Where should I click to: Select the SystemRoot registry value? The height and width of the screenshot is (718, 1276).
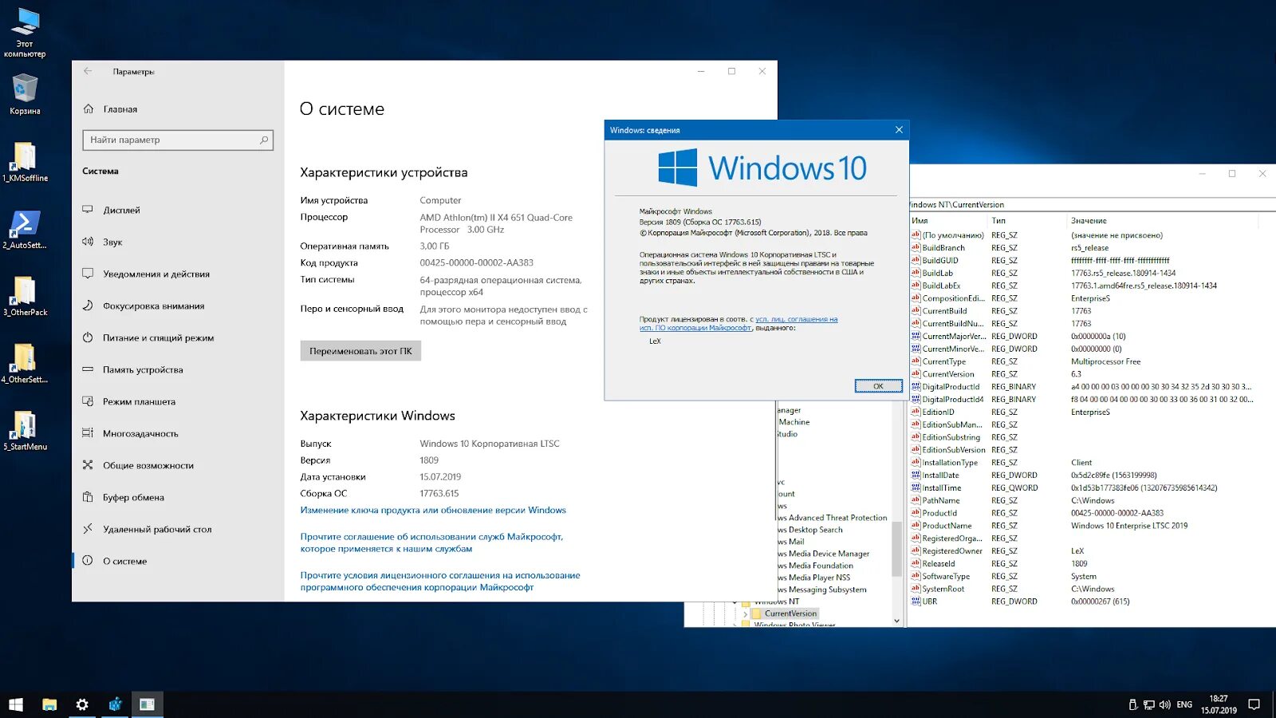943,590
